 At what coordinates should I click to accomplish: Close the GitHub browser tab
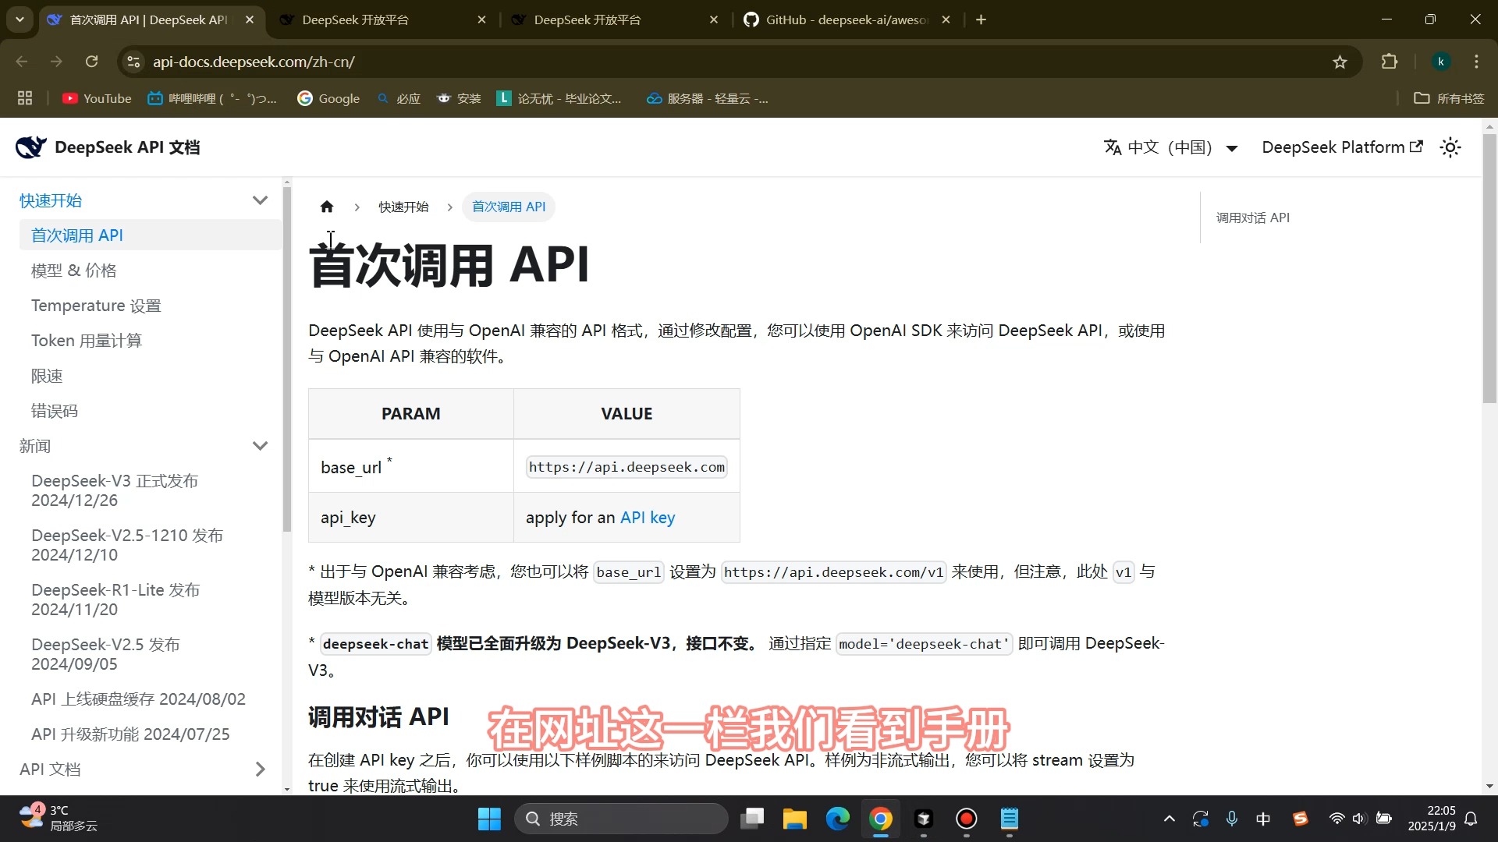946,19
